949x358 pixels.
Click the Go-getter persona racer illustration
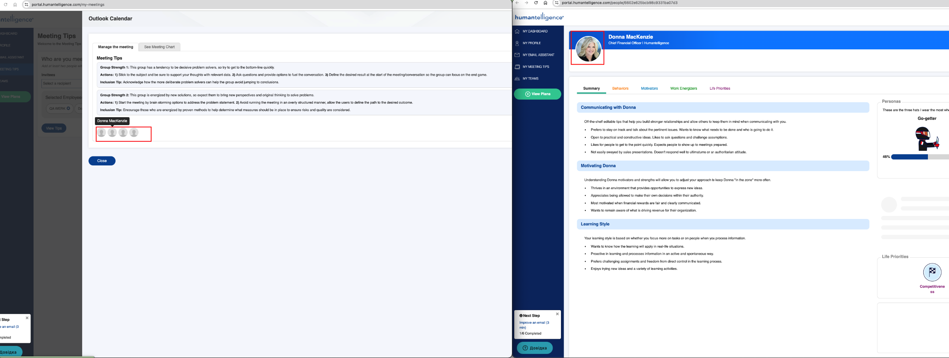point(927,139)
